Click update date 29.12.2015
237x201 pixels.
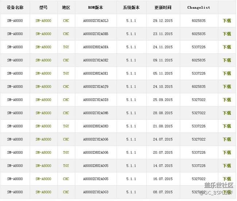pyautogui.click(x=163, y=21)
